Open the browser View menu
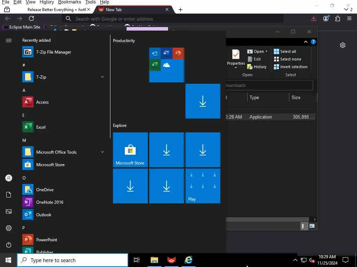 tap(31, 2)
